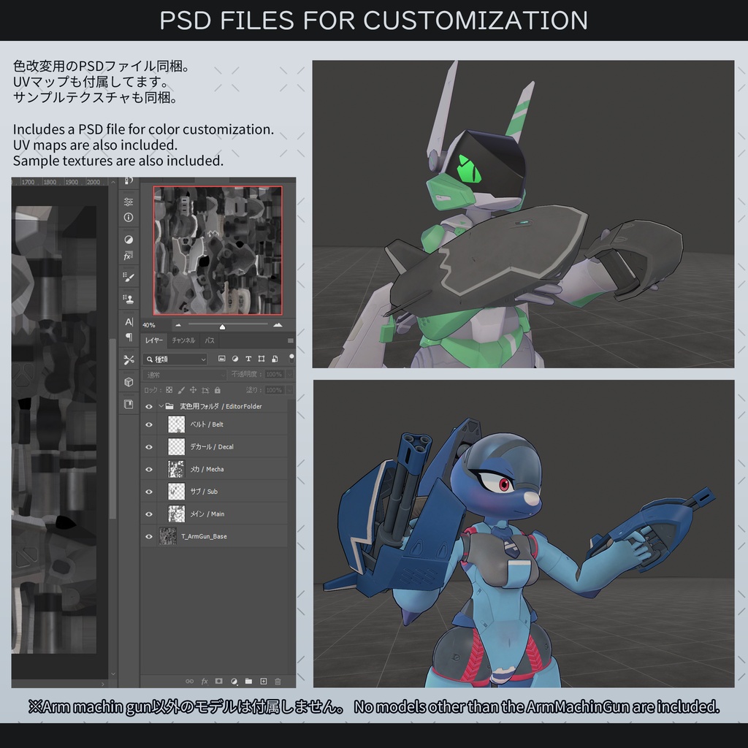
Task: Lock position move icon
Action: pos(193,390)
